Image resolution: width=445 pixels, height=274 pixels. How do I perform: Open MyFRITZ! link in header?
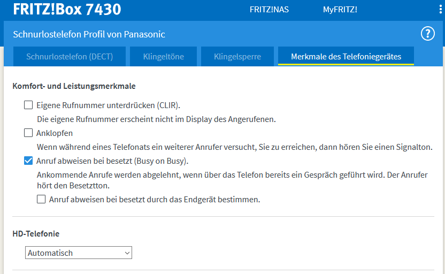pos(340,10)
